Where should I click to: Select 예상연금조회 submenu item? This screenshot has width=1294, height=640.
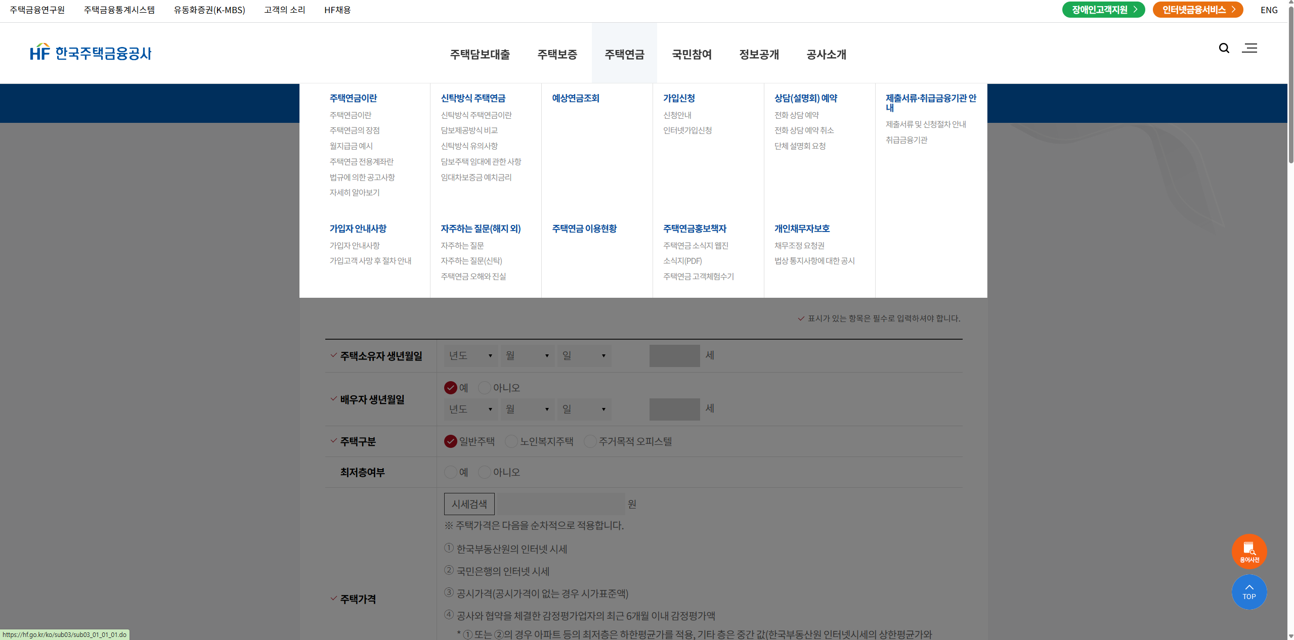pyautogui.click(x=575, y=98)
